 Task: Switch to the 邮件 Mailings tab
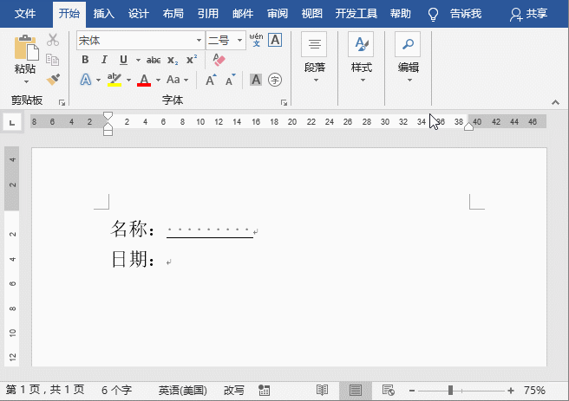(243, 14)
